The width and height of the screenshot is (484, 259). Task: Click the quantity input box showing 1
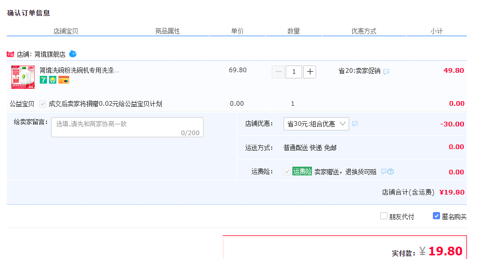pos(294,72)
